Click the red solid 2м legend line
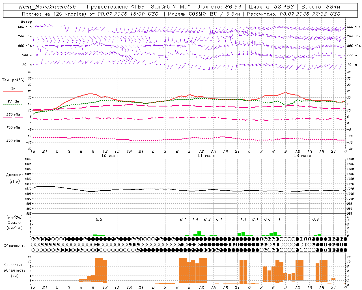 [x=13, y=91]
